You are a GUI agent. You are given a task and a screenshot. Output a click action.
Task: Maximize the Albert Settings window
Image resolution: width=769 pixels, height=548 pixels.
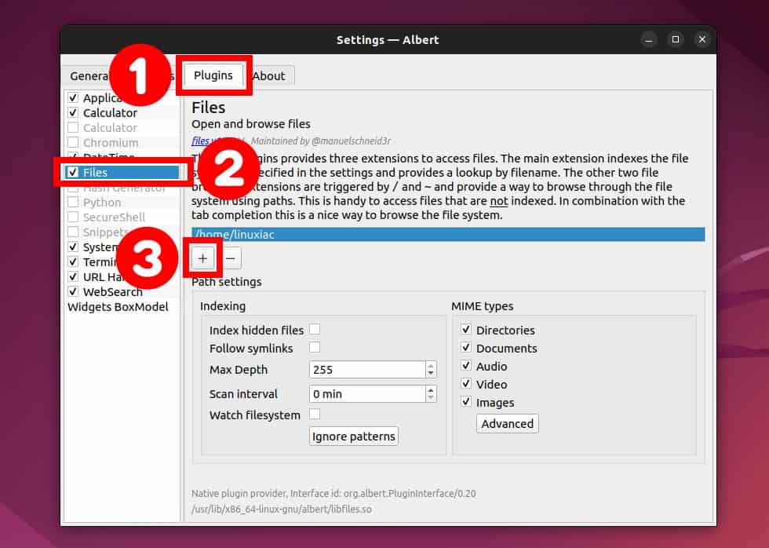676,39
